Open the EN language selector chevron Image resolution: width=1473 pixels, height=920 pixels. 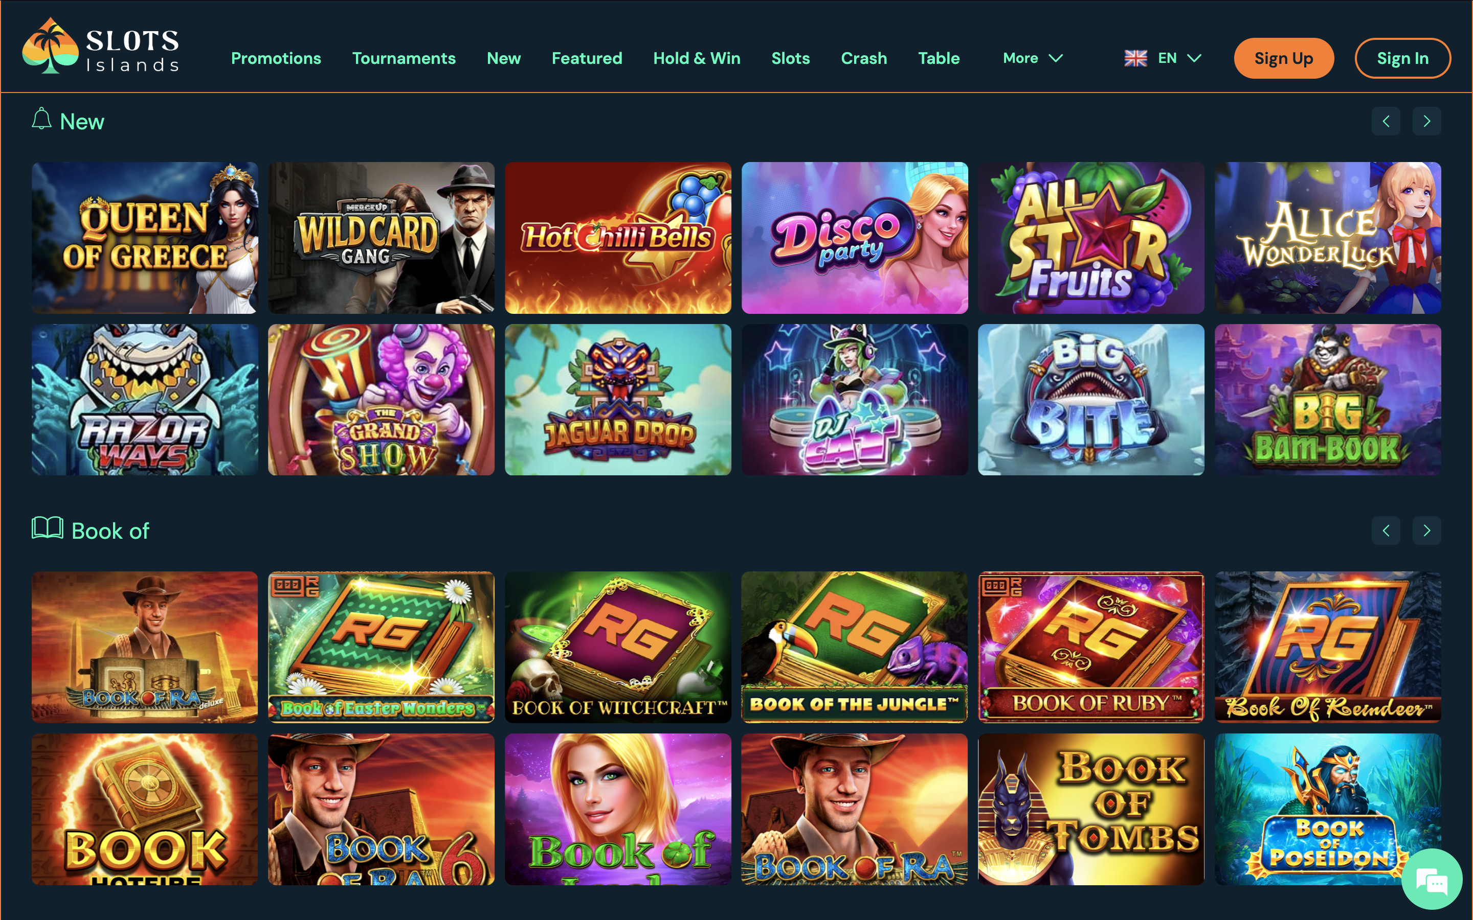coord(1194,58)
